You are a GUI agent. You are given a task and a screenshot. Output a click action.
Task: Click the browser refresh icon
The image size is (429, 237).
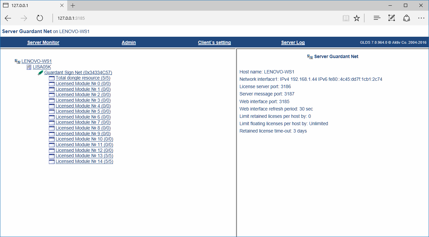point(40,18)
